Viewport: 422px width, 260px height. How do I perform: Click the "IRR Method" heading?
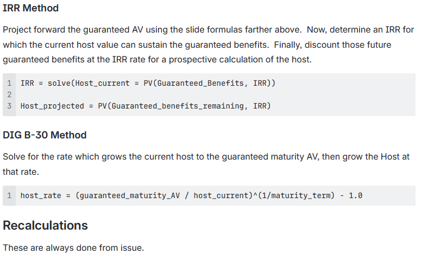click(31, 8)
